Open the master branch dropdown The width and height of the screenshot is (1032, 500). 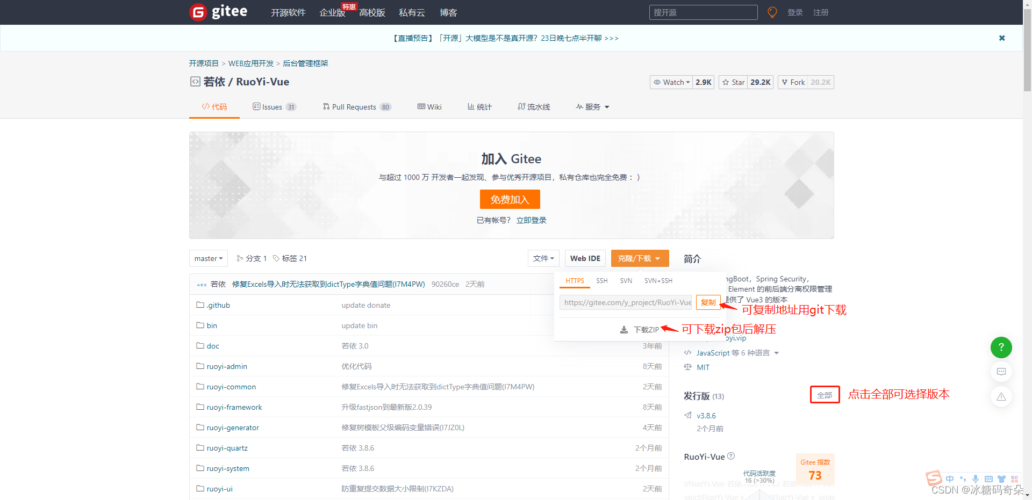[x=209, y=258]
